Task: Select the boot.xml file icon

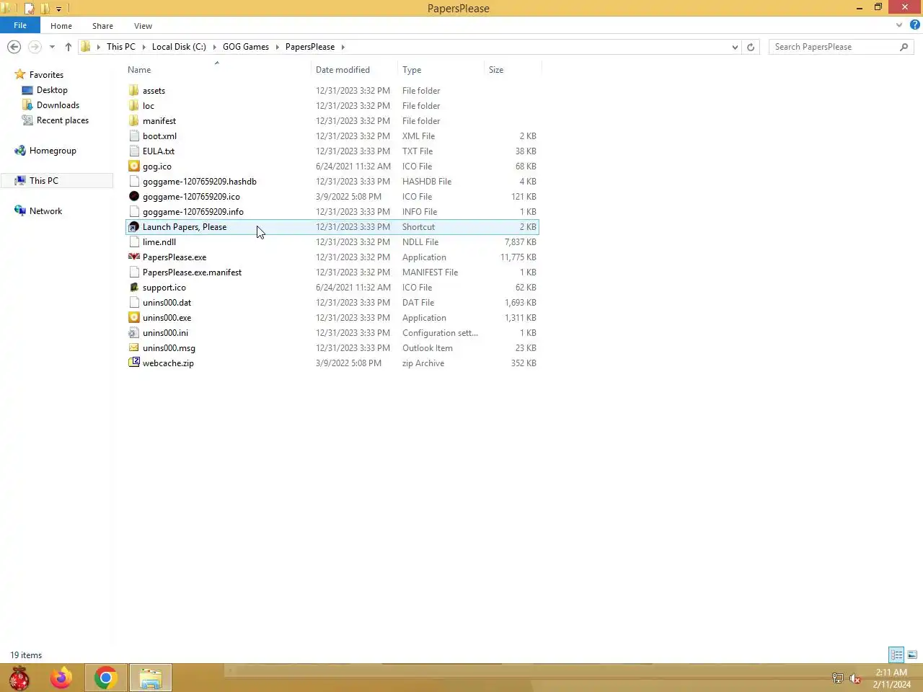Action: pyautogui.click(x=133, y=136)
